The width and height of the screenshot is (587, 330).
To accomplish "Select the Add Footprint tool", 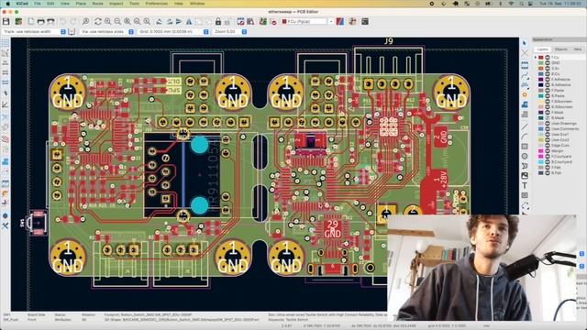I will [525, 65].
